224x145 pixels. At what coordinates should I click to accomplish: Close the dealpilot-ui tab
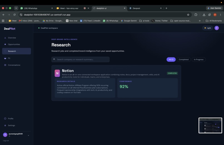125,8
